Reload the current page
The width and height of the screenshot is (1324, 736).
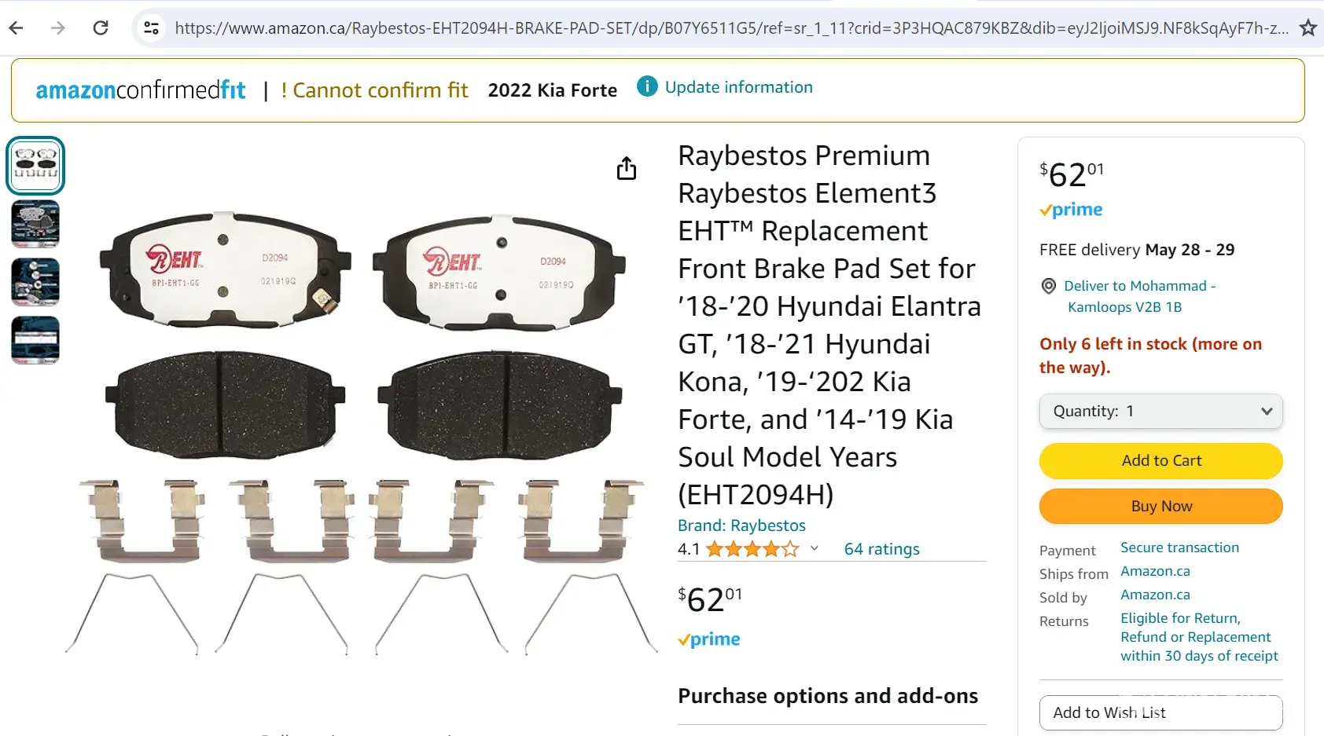[x=101, y=28]
